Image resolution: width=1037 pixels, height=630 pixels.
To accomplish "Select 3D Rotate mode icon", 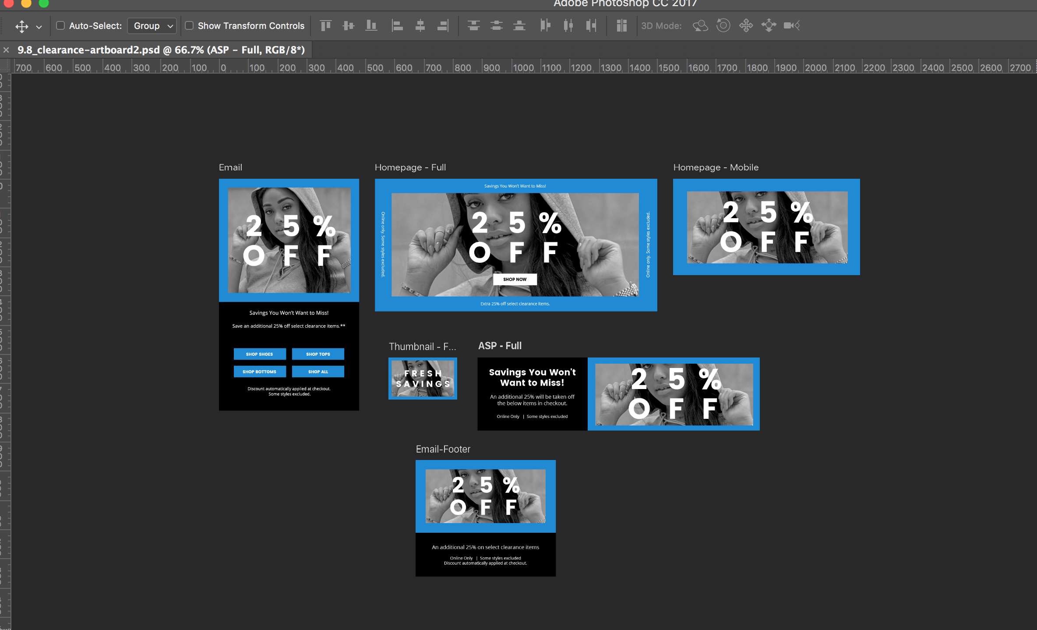I will click(700, 26).
